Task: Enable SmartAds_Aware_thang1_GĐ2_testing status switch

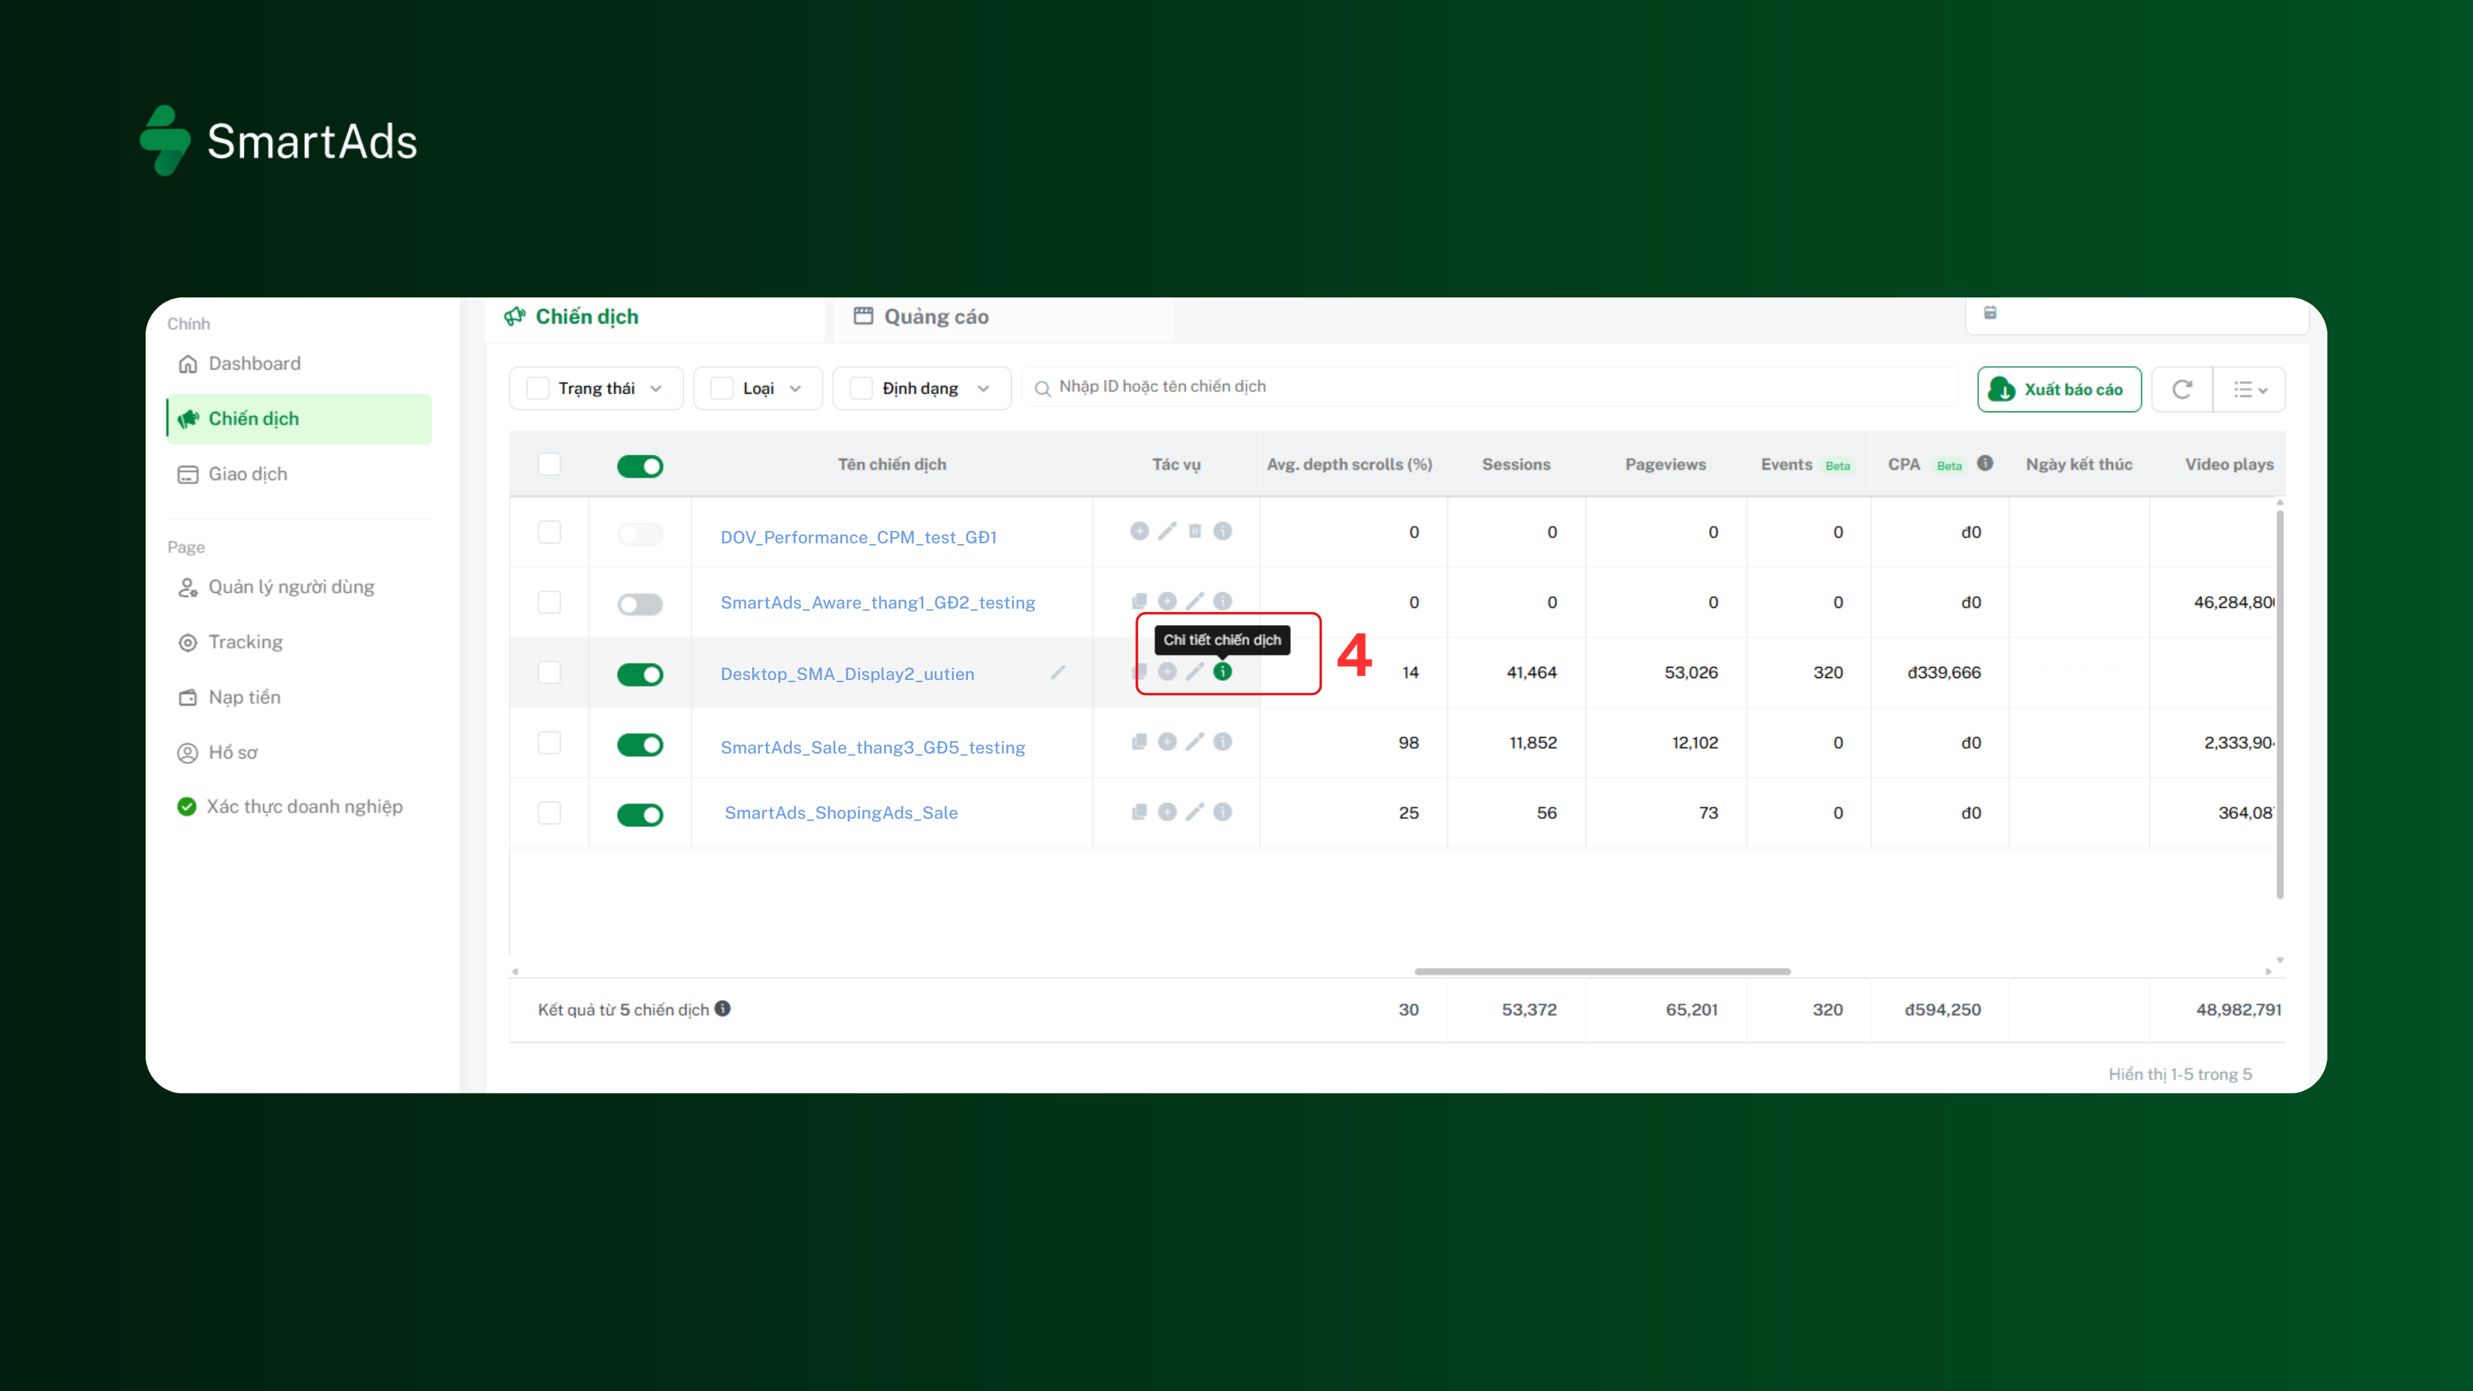Action: click(640, 604)
